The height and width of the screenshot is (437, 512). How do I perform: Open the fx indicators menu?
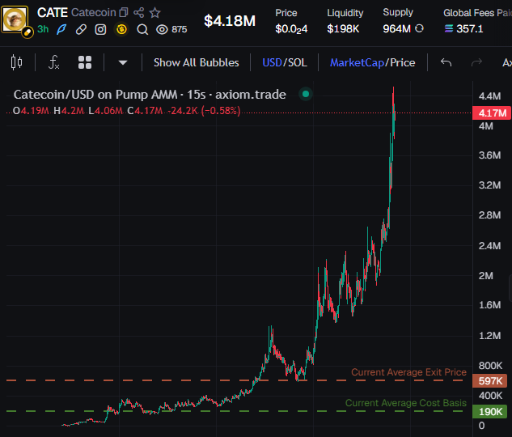pos(54,62)
